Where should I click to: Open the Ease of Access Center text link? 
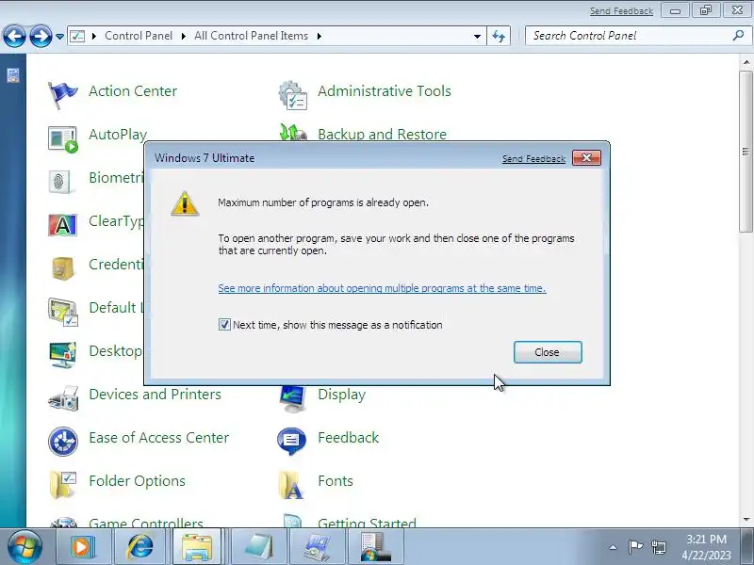(x=158, y=438)
